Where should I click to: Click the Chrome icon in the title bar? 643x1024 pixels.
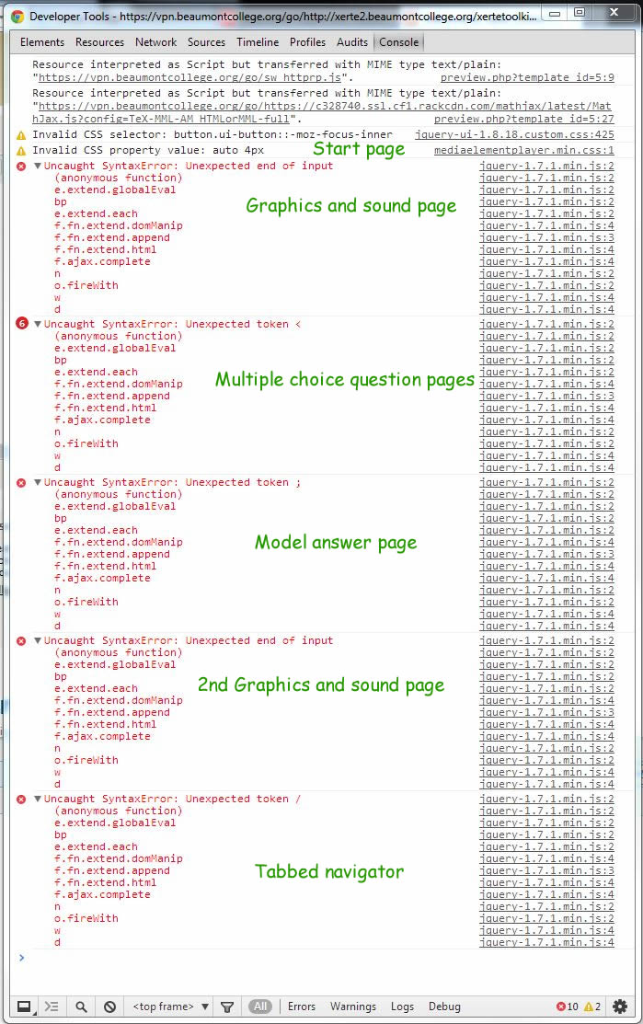tap(17, 17)
